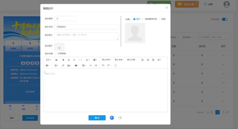The width and height of the screenshot is (238, 129).
Task: Undo the last editor action
Action: click(103, 65)
